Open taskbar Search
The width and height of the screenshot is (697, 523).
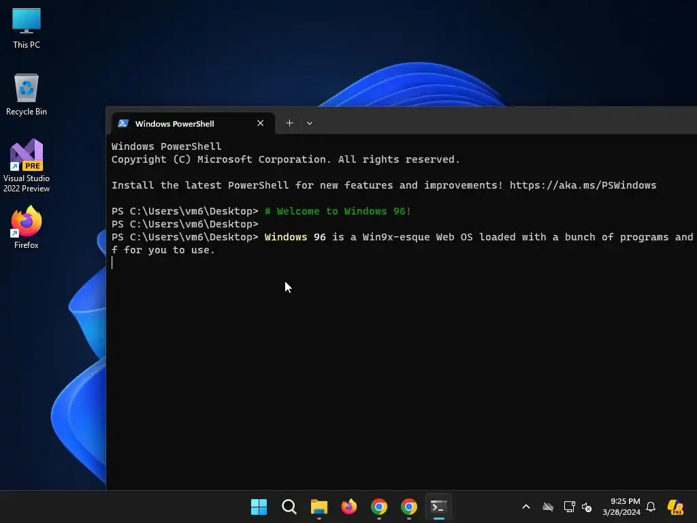click(289, 507)
